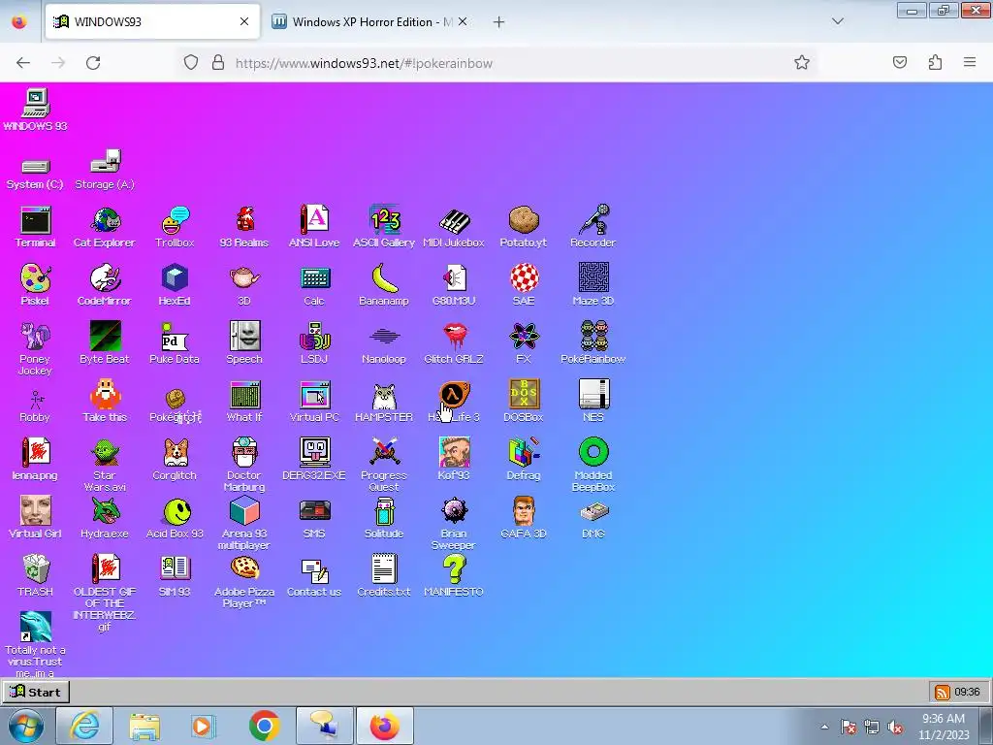The height and width of the screenshot is (745, 993).
Task: Switch to Windows XP Horror Edition tab
Action: [x=371, y=22]
